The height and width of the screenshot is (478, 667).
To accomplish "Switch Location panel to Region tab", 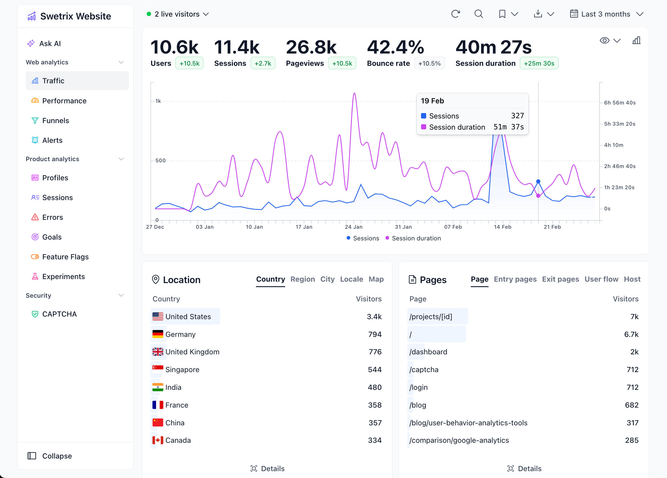I will coord(303,279).
